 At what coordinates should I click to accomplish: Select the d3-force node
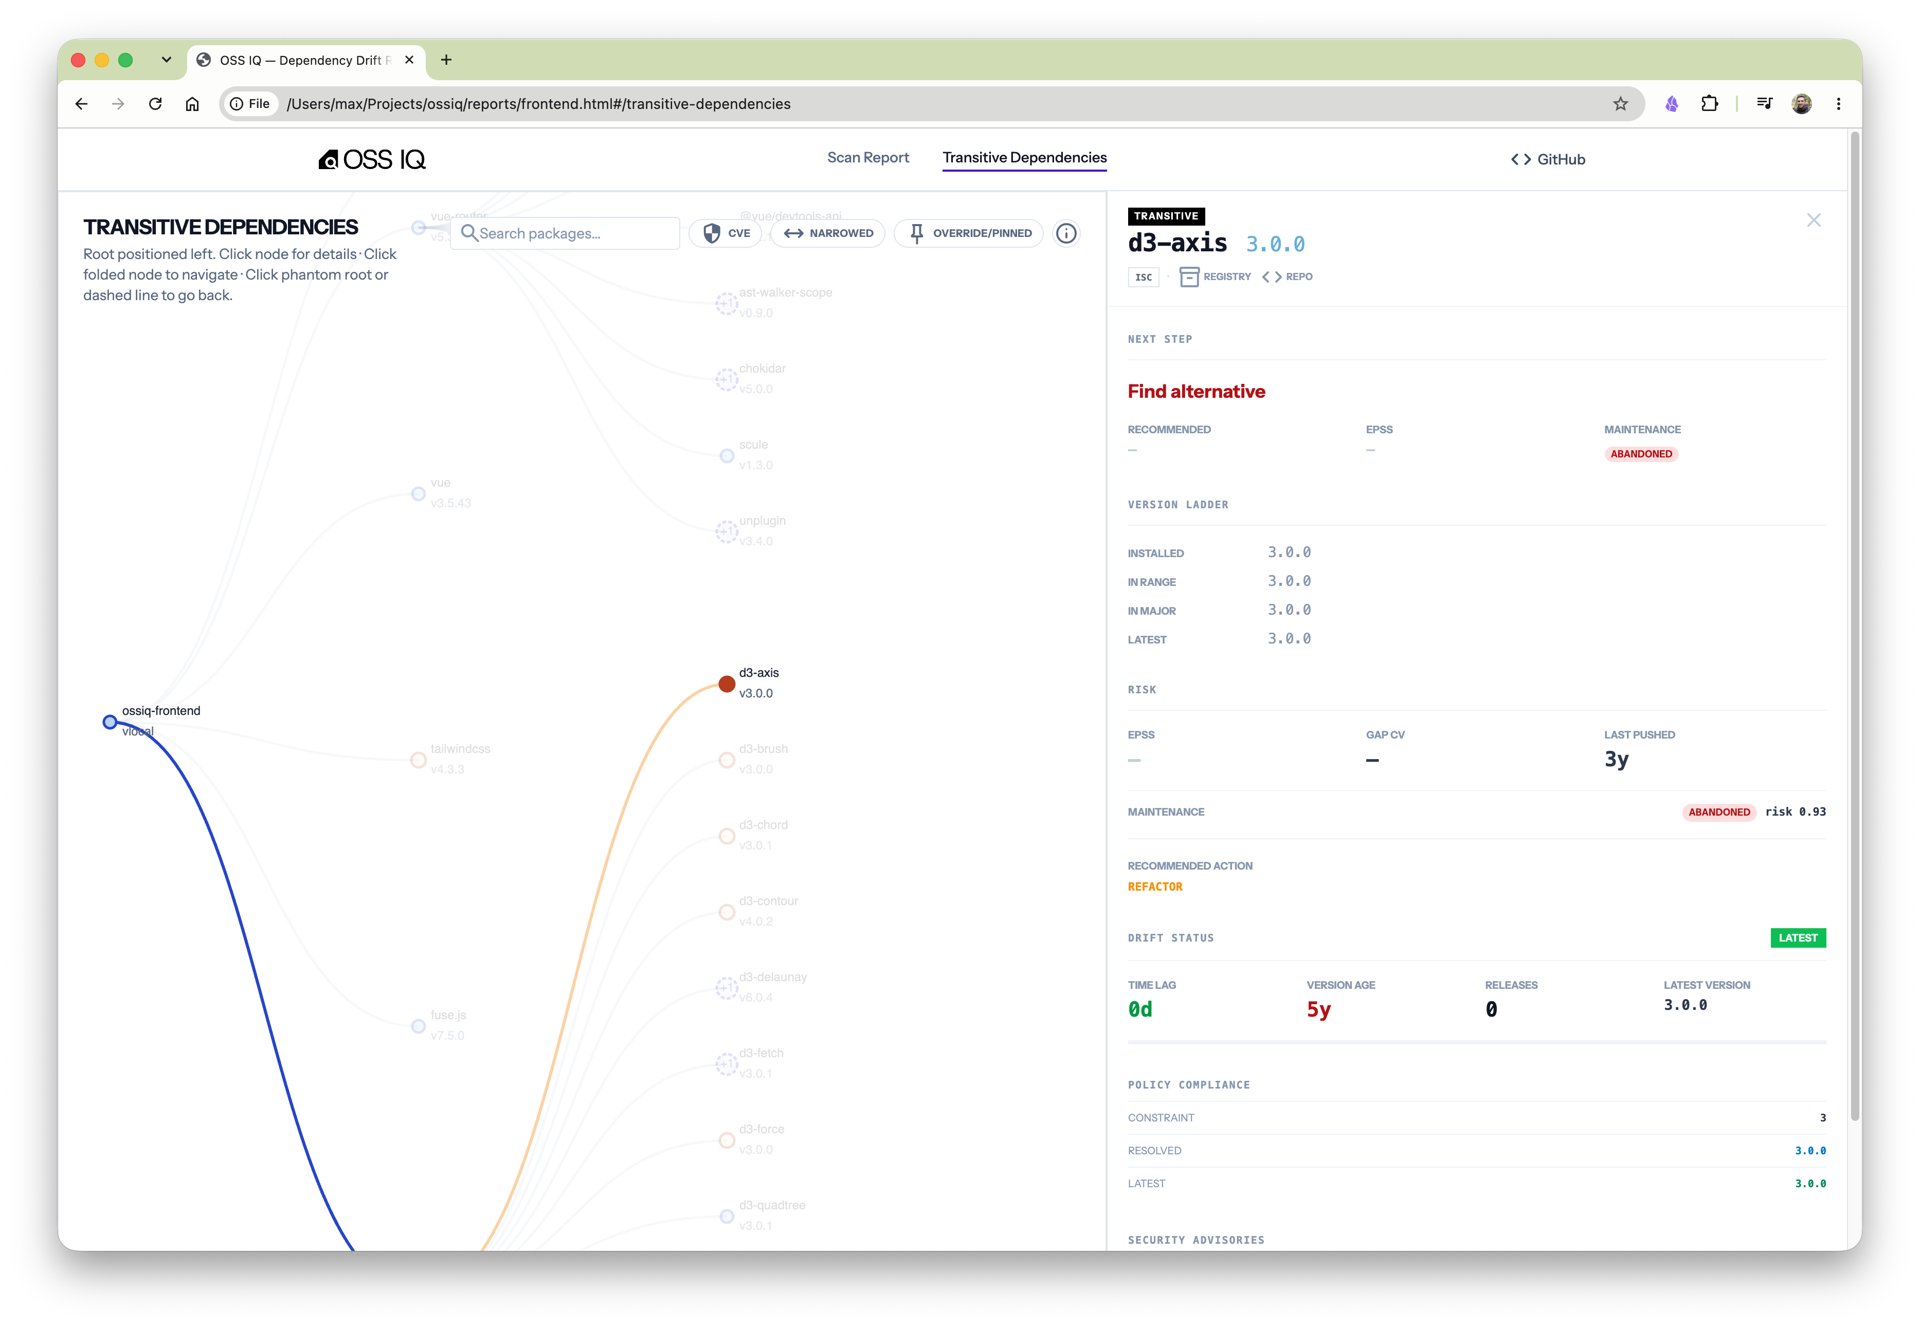(726, 1140)
